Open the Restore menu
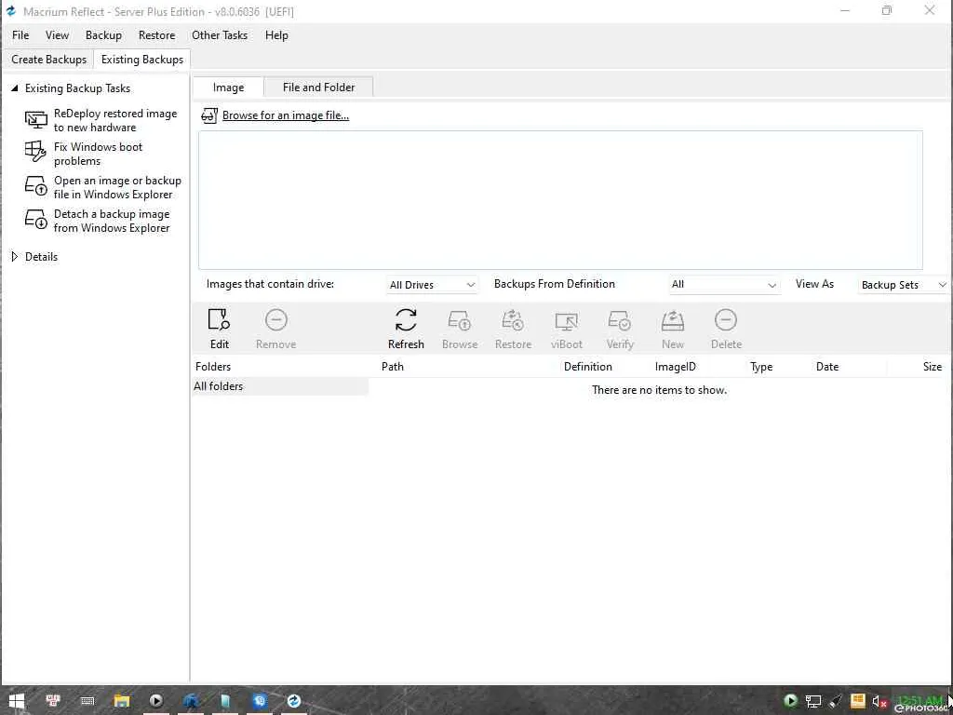Screen dimensions: 953x715 [156, 35]
